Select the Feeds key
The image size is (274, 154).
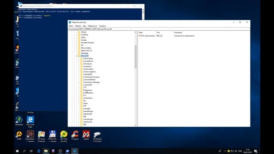[86, 104]
